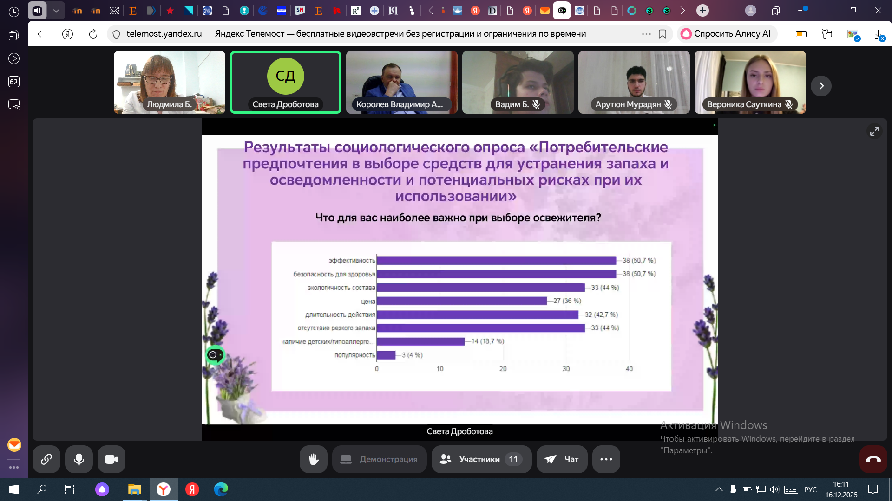Screen dimensions: 892x501
Task: Reload the Telemost page
Action: coord(93,34)
